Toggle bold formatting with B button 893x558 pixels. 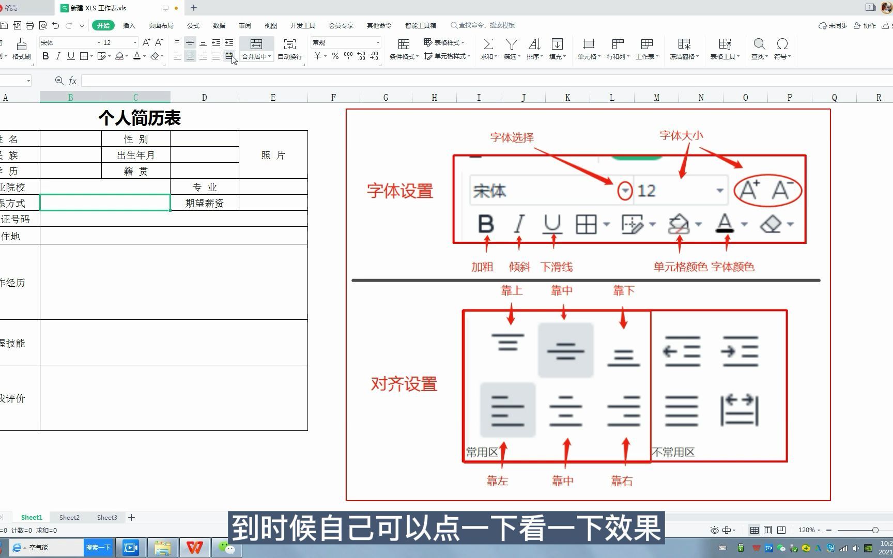click(x=45, y=56)
